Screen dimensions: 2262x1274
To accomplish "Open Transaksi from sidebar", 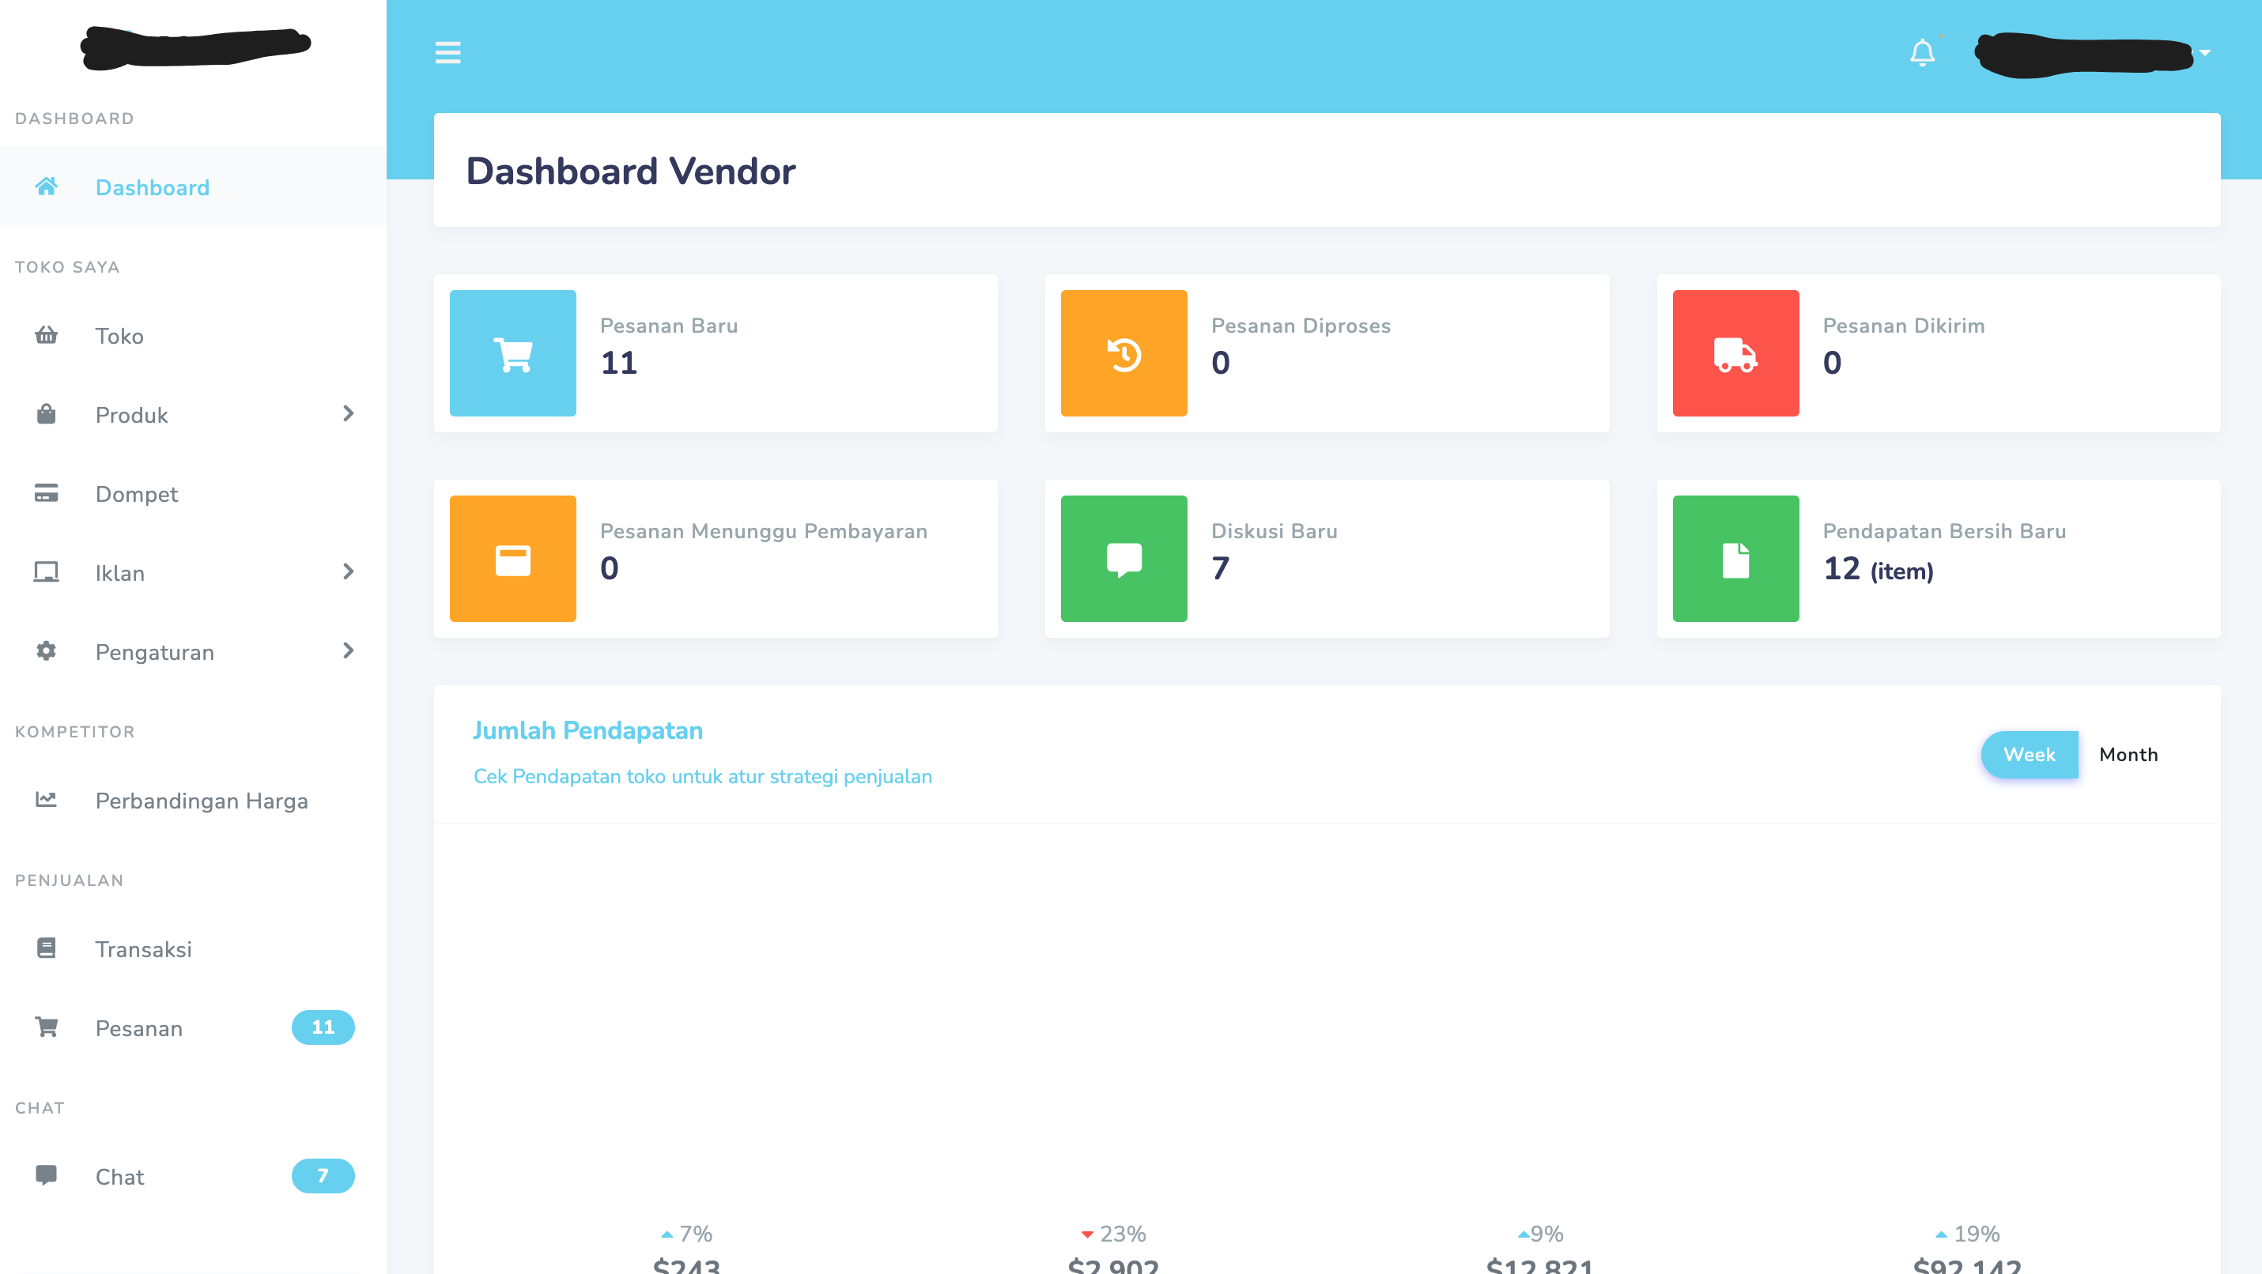I will pos(143,949).
